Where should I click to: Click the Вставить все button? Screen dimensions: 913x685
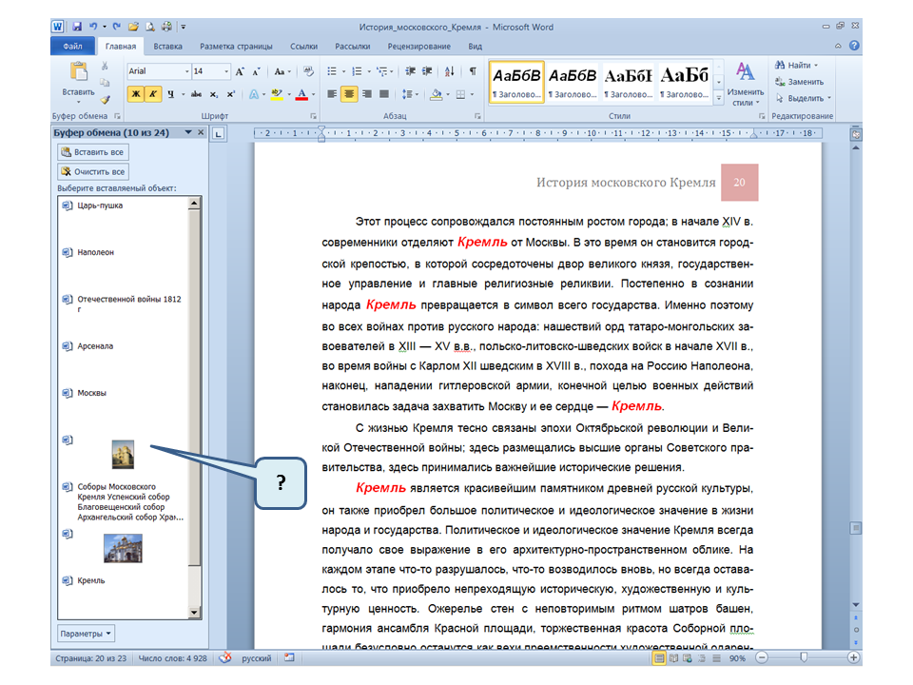tap(92, 152)
